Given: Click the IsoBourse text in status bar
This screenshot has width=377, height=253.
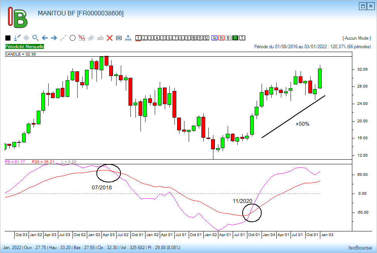Looking at the screenshot, I should point(360,248).
